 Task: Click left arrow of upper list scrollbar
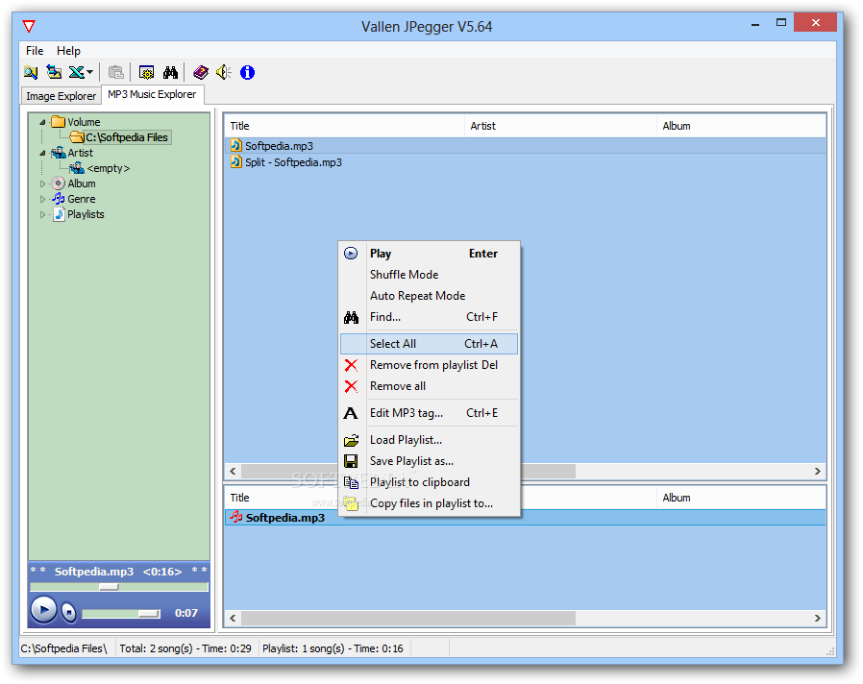click(233, 471)
